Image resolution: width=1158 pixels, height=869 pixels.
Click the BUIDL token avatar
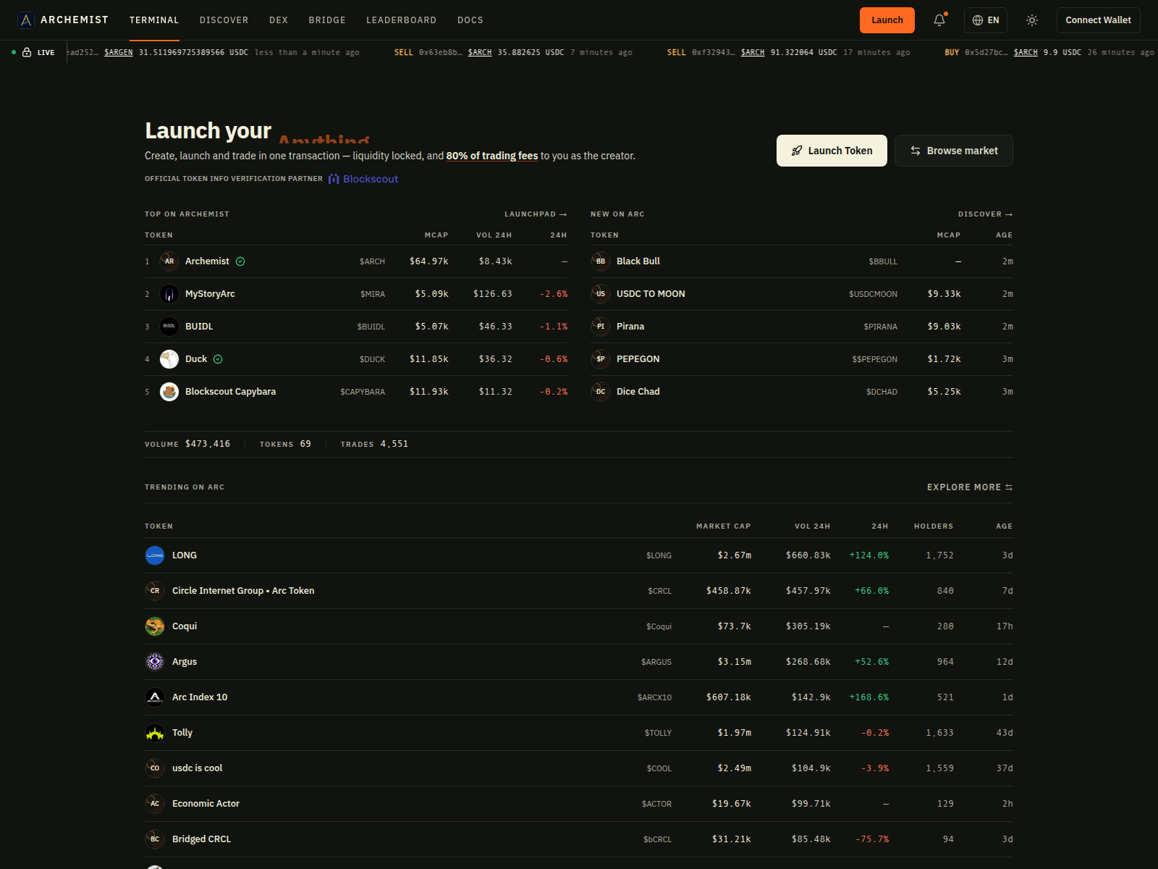pyautogui.click(x=169, y=327)
